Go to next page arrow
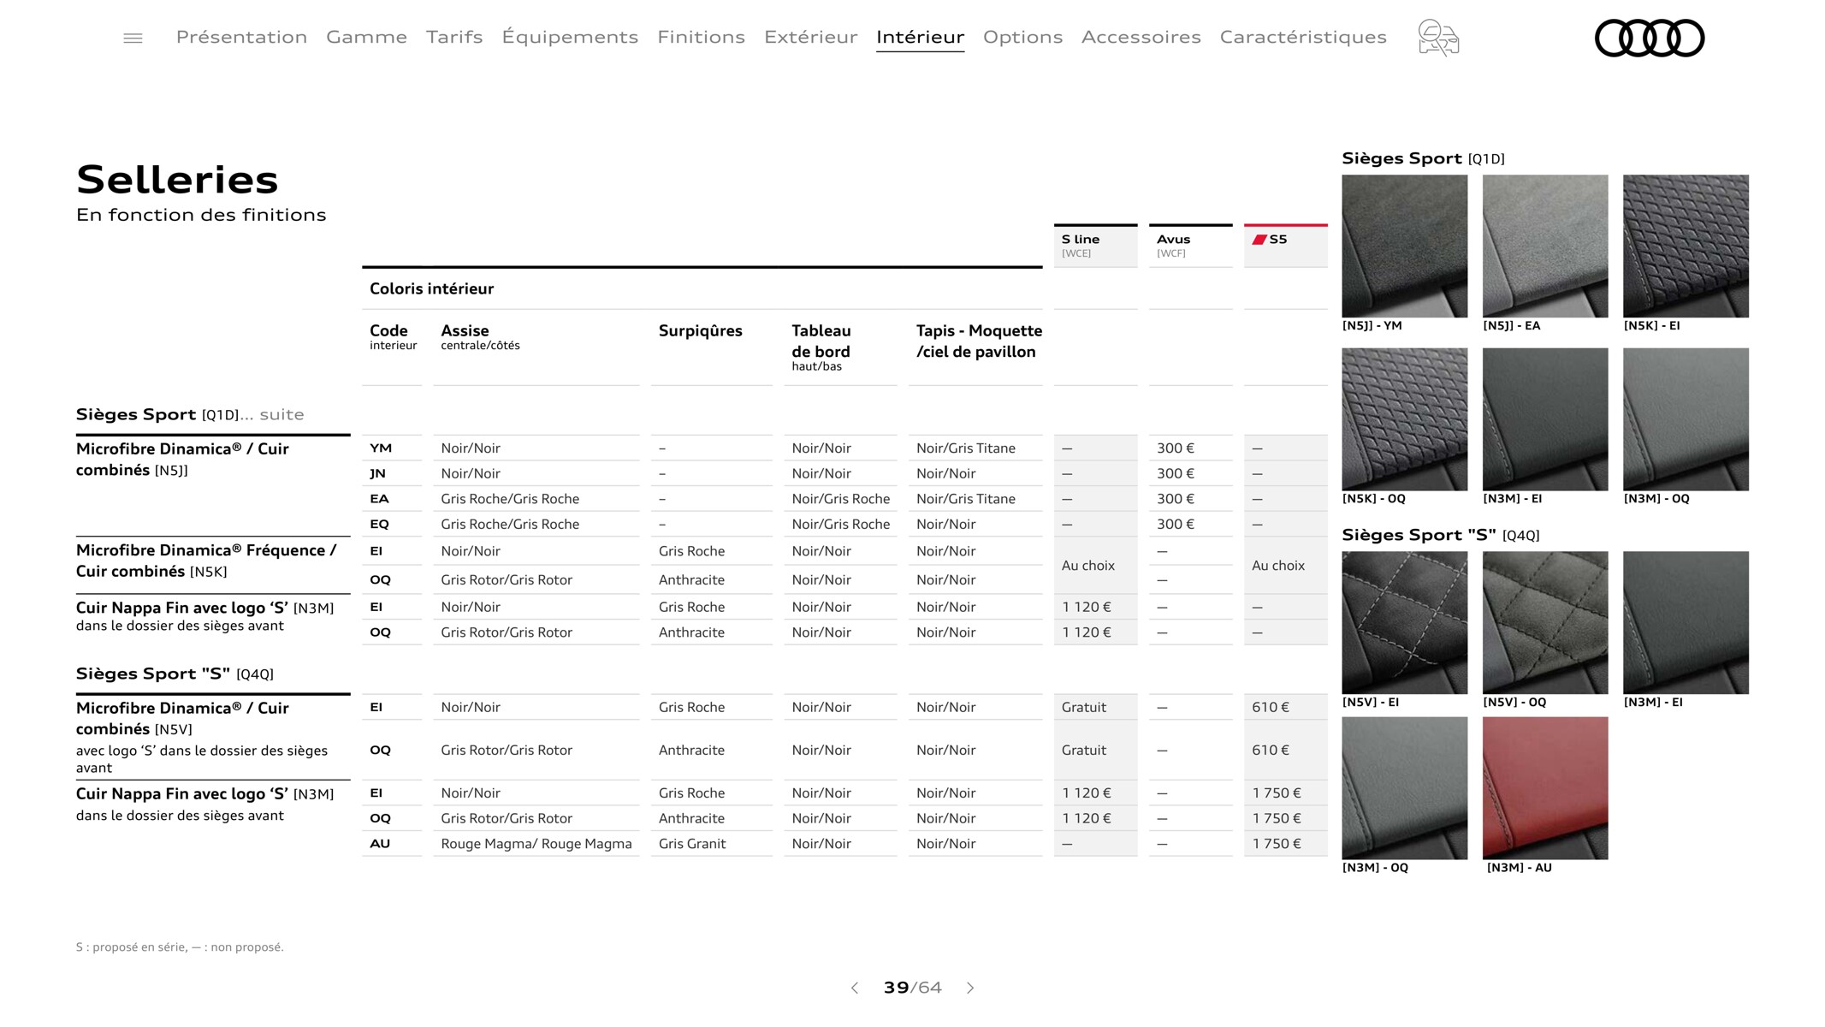This screenshot has width=1825, height=1027. 970,988
